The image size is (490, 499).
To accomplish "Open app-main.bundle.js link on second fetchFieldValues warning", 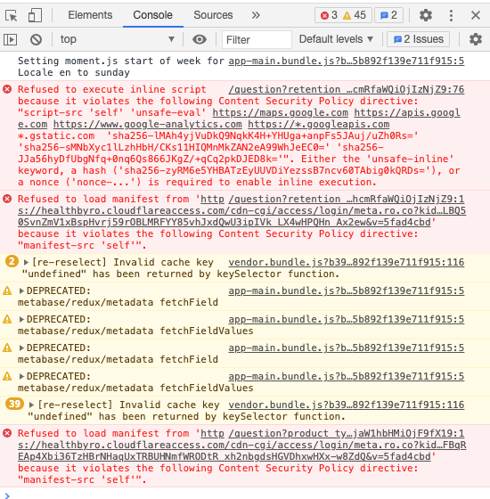I will click(347, 376).
